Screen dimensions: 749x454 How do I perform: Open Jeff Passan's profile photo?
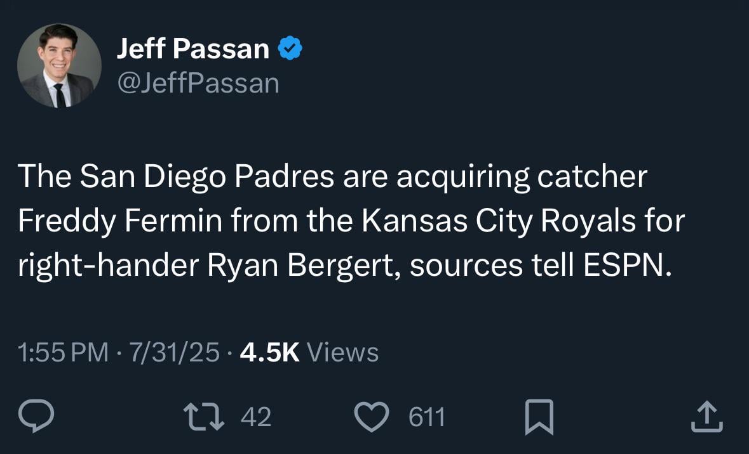click(x=58, y=66)
